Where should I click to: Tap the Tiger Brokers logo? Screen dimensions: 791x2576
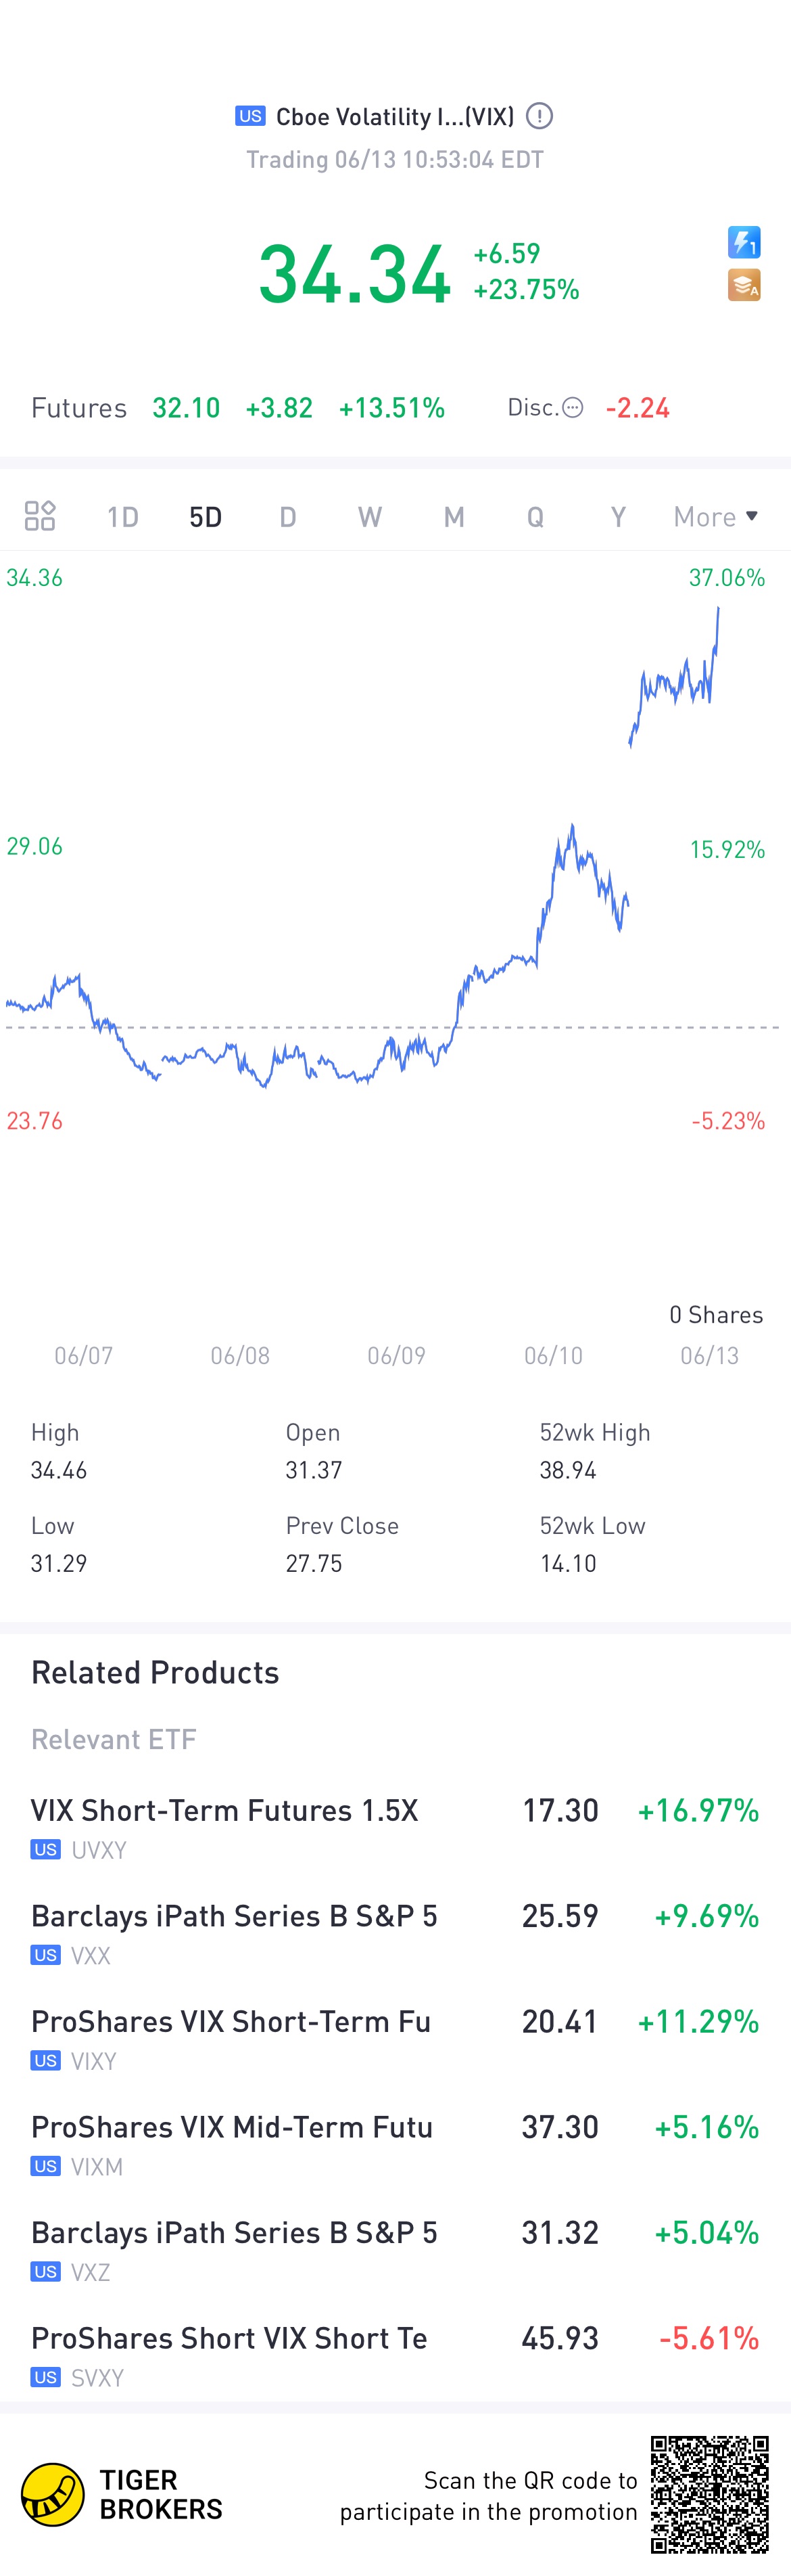click(54, 2494)
